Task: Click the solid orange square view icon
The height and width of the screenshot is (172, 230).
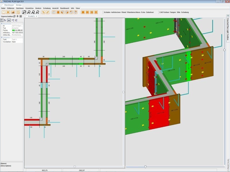Action: pos(58,12)
